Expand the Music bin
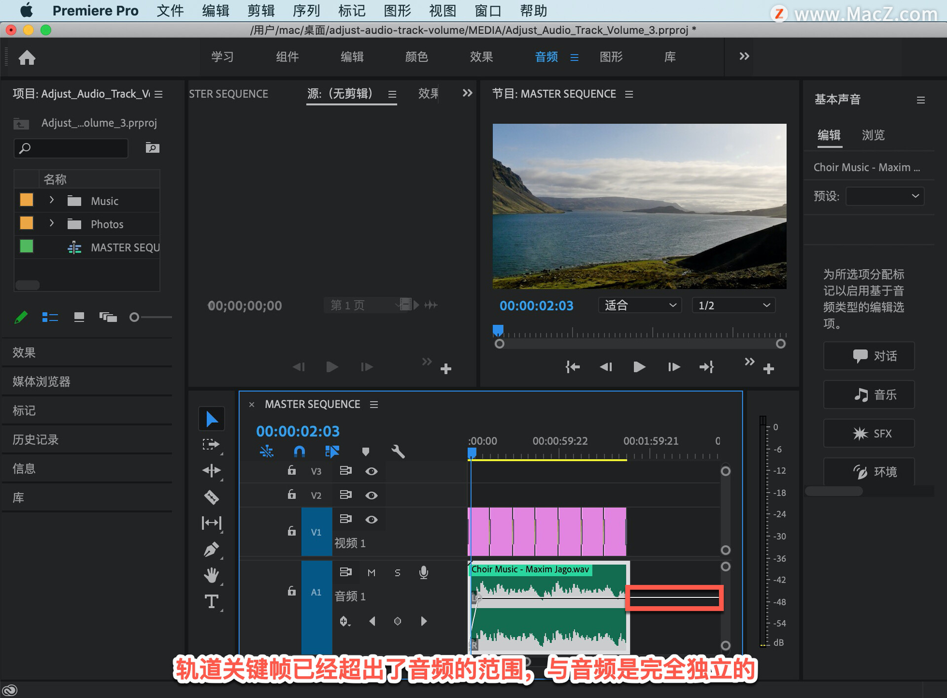 pos(51,200)
